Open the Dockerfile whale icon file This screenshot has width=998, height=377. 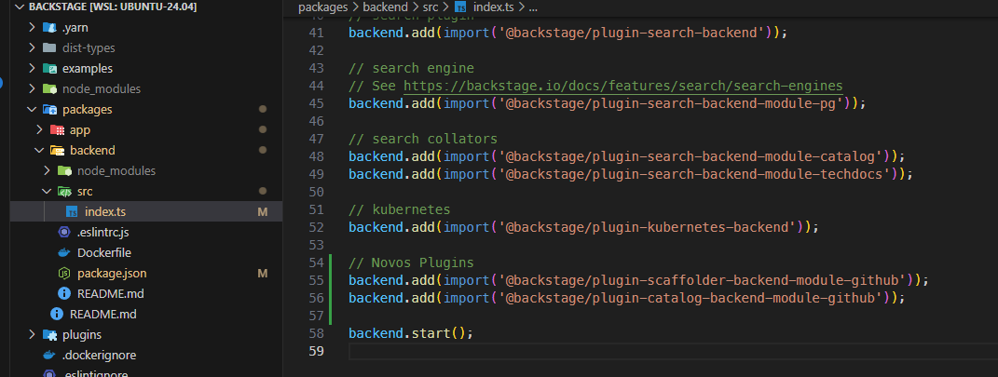coord(64,252)
